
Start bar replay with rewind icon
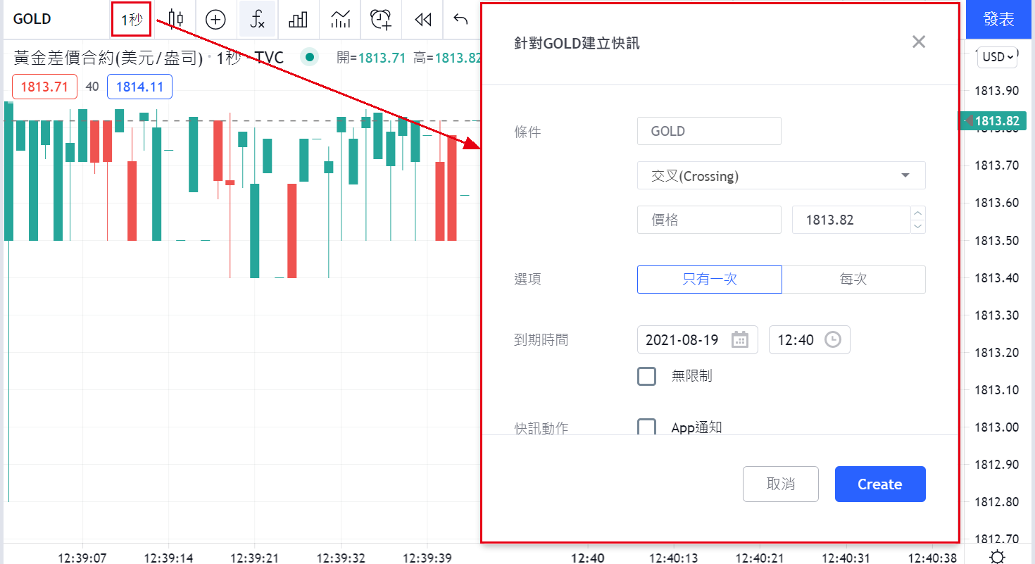422,19
